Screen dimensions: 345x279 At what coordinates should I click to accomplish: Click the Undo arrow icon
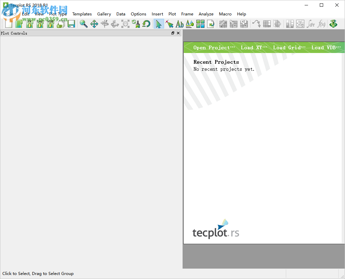(147, 24)
